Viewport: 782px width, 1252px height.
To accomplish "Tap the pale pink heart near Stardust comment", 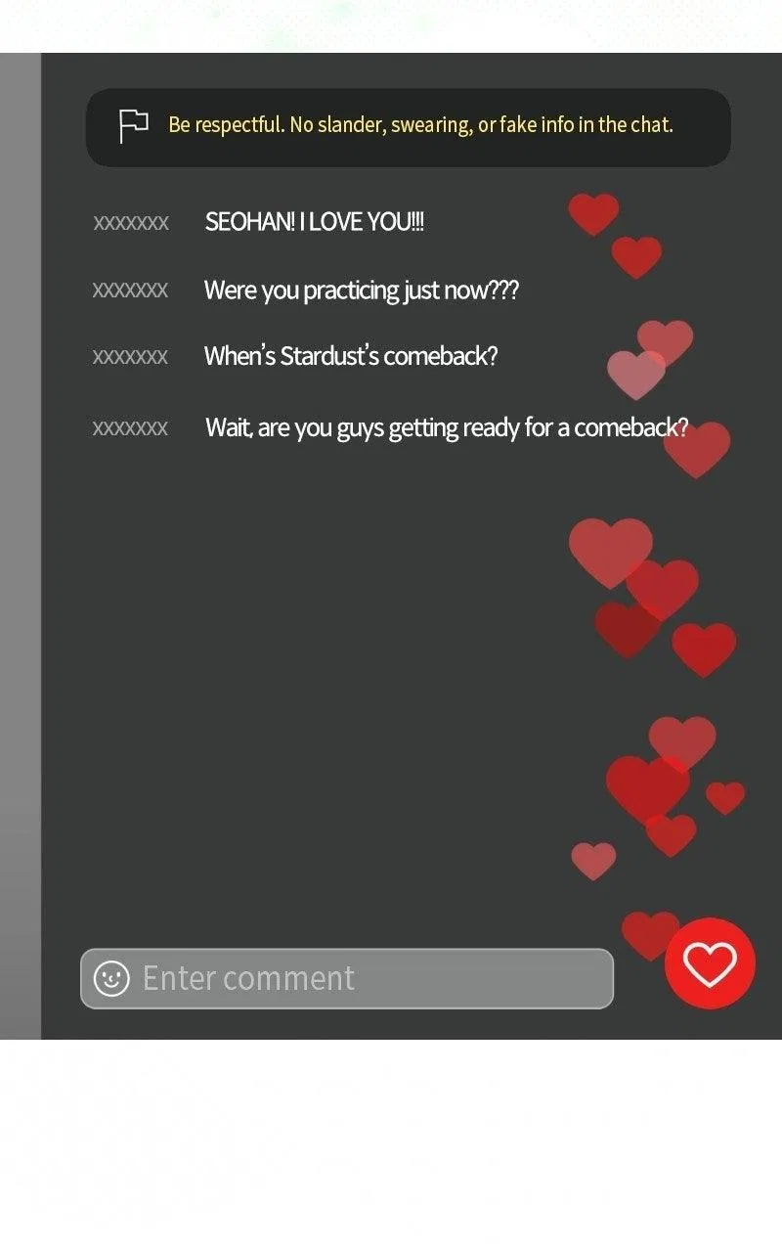I will click(x=635, y=375).
